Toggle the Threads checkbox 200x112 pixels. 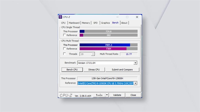[64, 54]
